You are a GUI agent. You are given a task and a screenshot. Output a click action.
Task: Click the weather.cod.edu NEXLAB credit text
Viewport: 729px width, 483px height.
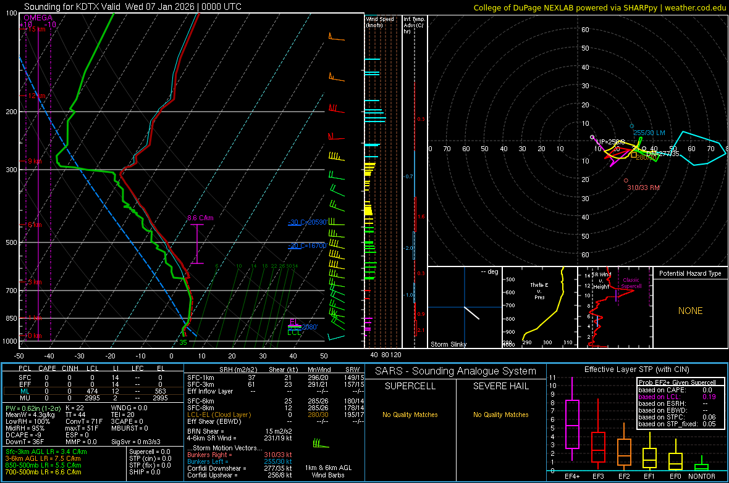599,7
